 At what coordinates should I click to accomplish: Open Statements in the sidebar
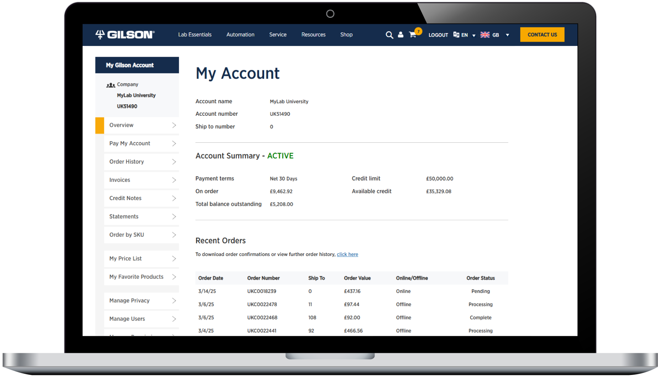click(141, 216)
